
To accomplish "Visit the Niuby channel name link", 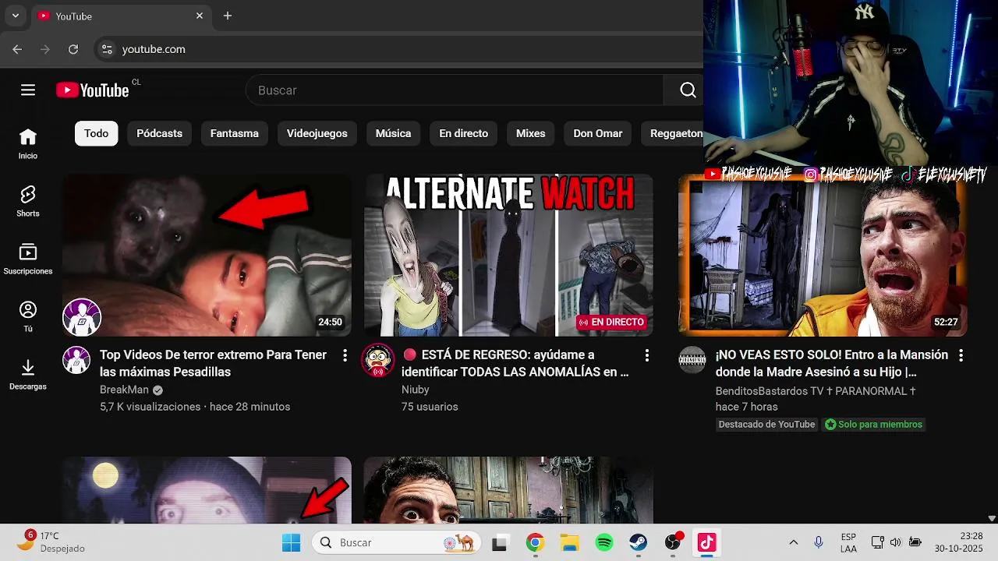I will (416, 390).
